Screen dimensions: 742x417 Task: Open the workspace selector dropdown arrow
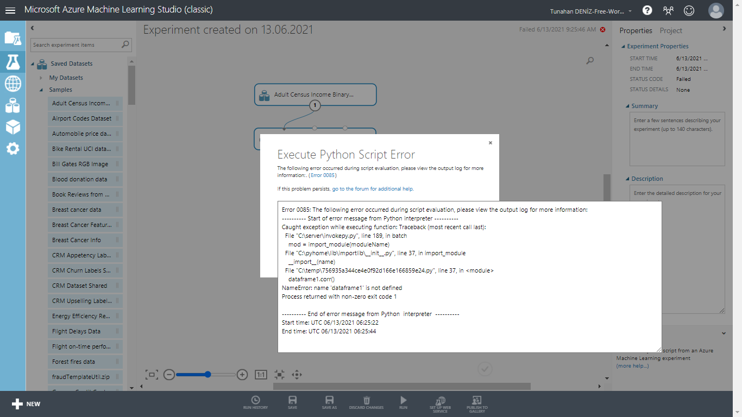coord(630,11)
